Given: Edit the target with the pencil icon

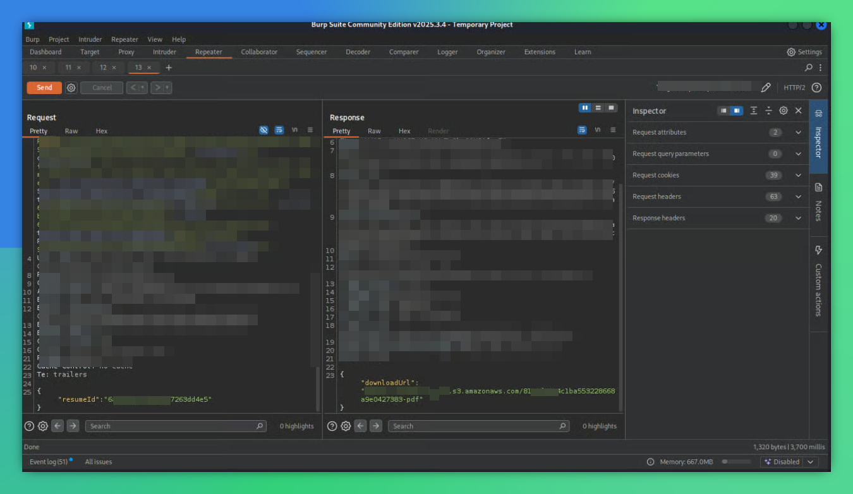Looking at the screenshot, I should point(766,88).
